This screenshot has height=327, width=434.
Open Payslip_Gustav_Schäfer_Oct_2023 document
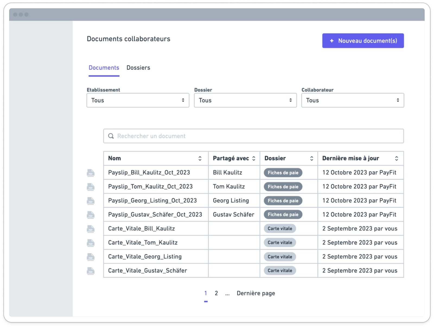click(x=155, y=215)
